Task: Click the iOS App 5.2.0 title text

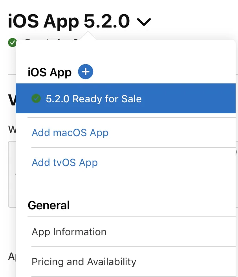Action: click(x=68, y=21)
